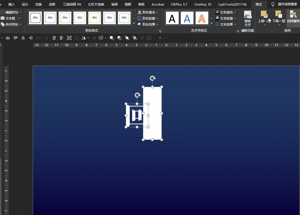Expand the 上移一层 dropdown arrow

(265, 25)
